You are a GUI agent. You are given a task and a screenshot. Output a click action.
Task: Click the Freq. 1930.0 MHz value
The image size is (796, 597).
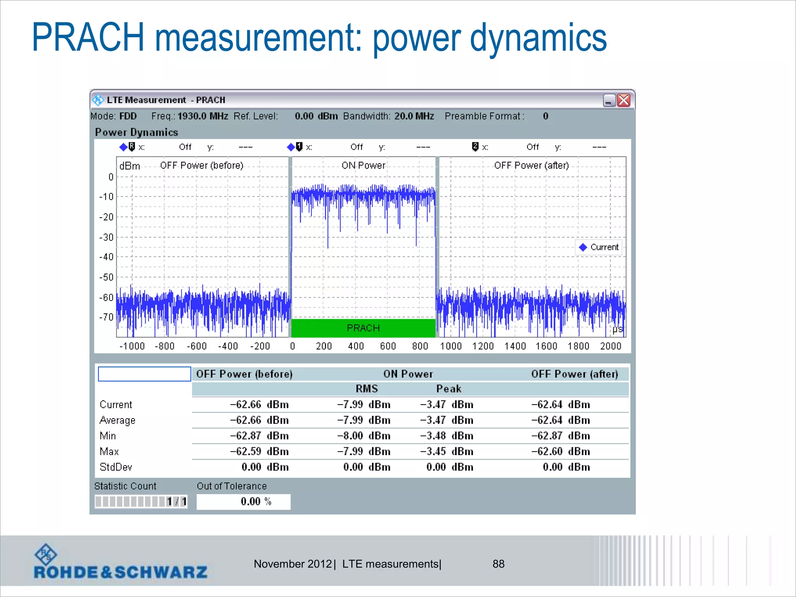point(202,116)
